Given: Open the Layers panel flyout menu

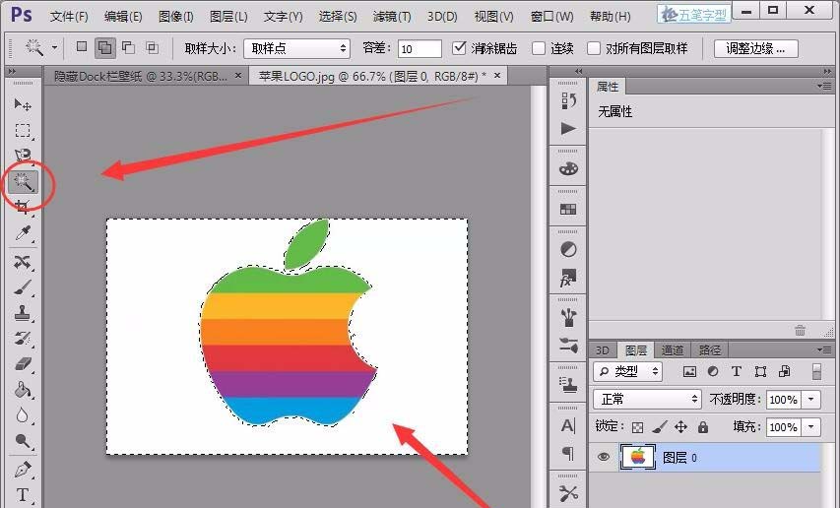Looking at the screenshot, I should 824,349.
